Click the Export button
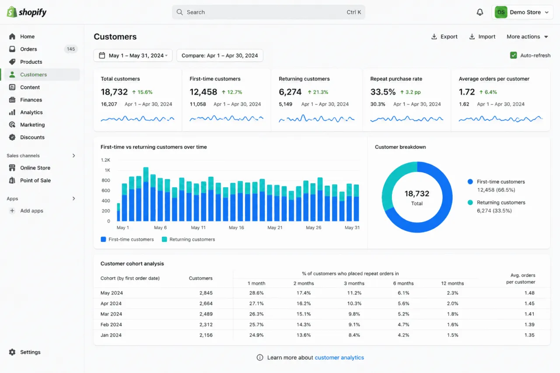Screen dimensions: 560x373 point(444,37)
